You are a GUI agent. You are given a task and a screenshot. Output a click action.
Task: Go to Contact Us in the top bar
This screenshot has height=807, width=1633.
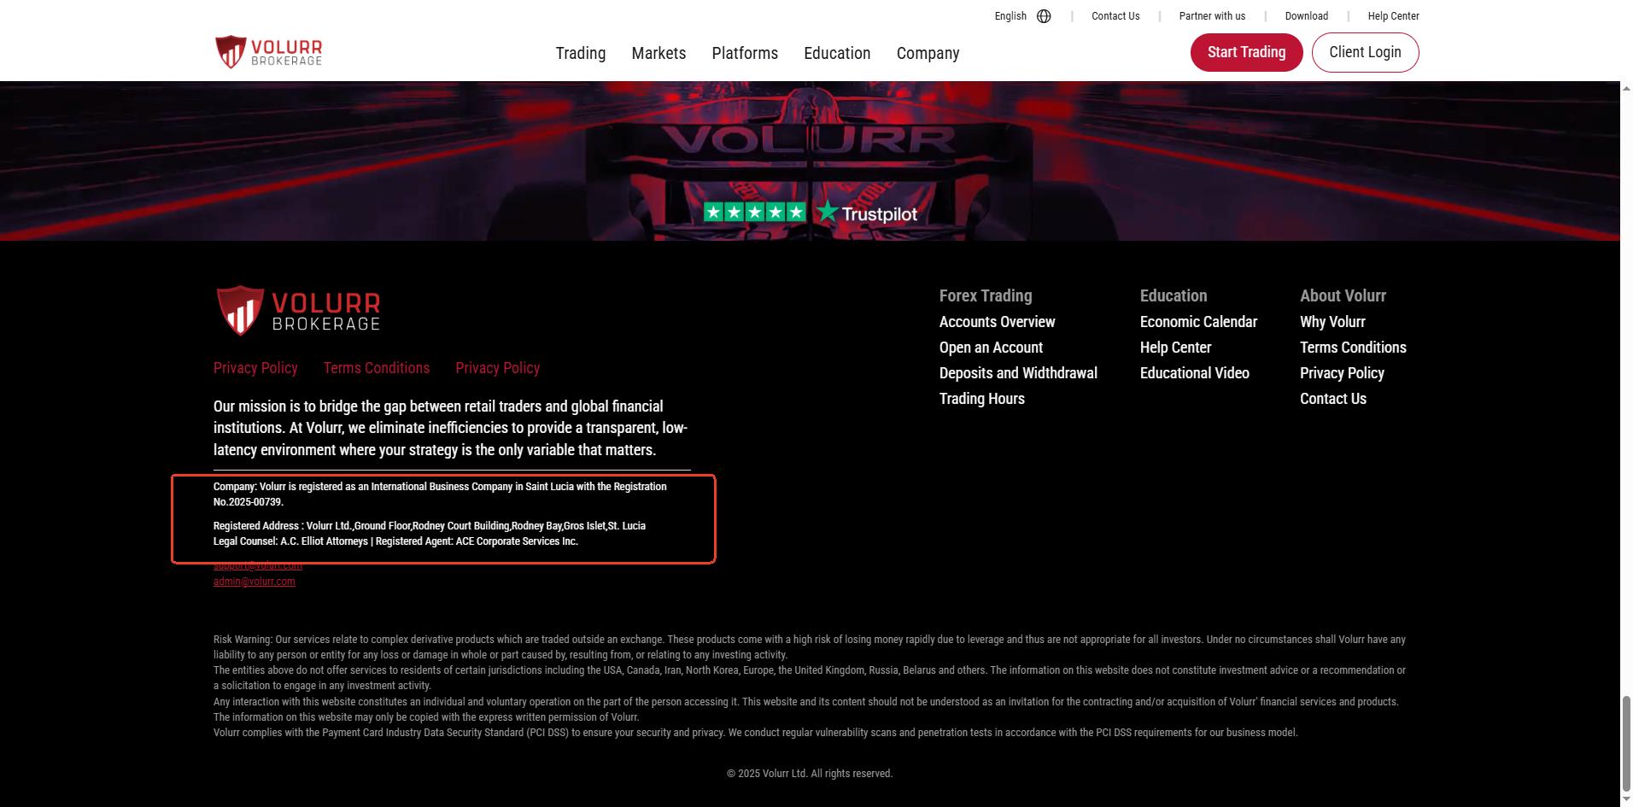pyautogui.click(x=1115, y=16)
